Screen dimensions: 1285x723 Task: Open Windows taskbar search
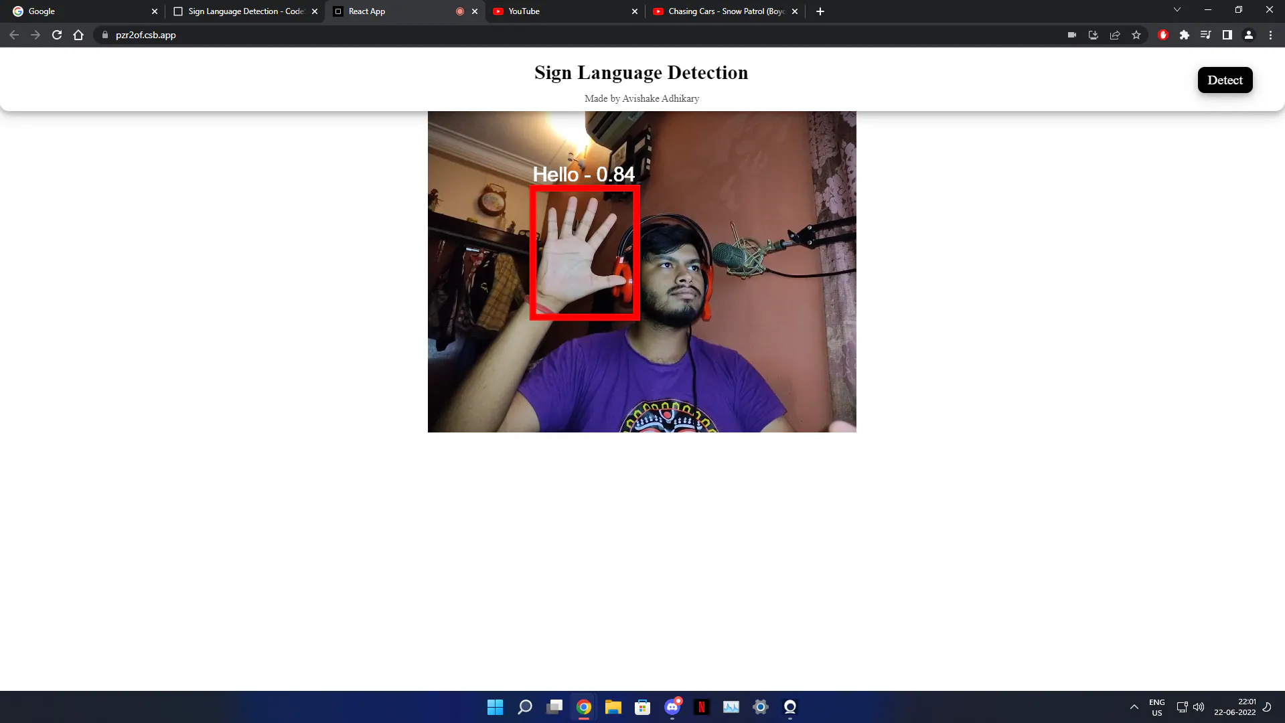[x=525, y=707]
